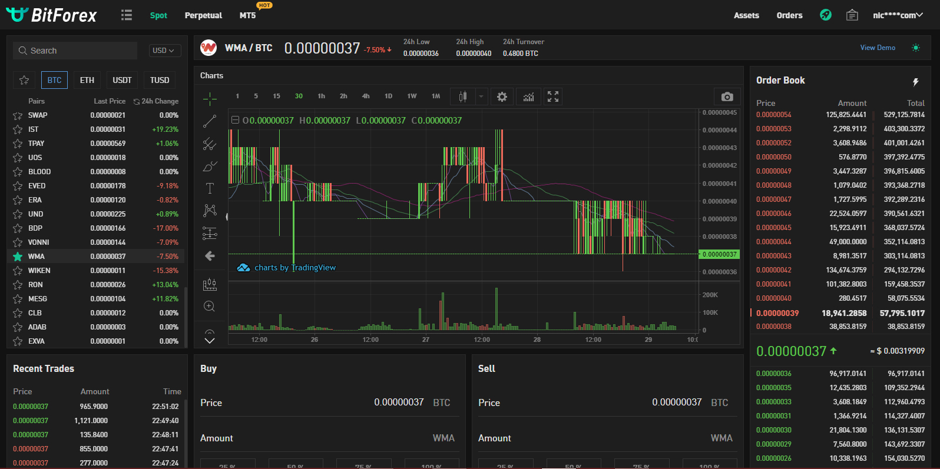Switch to the TUSD market tab
This screenshot has width=940, height=469.
(x=160, y=80)
